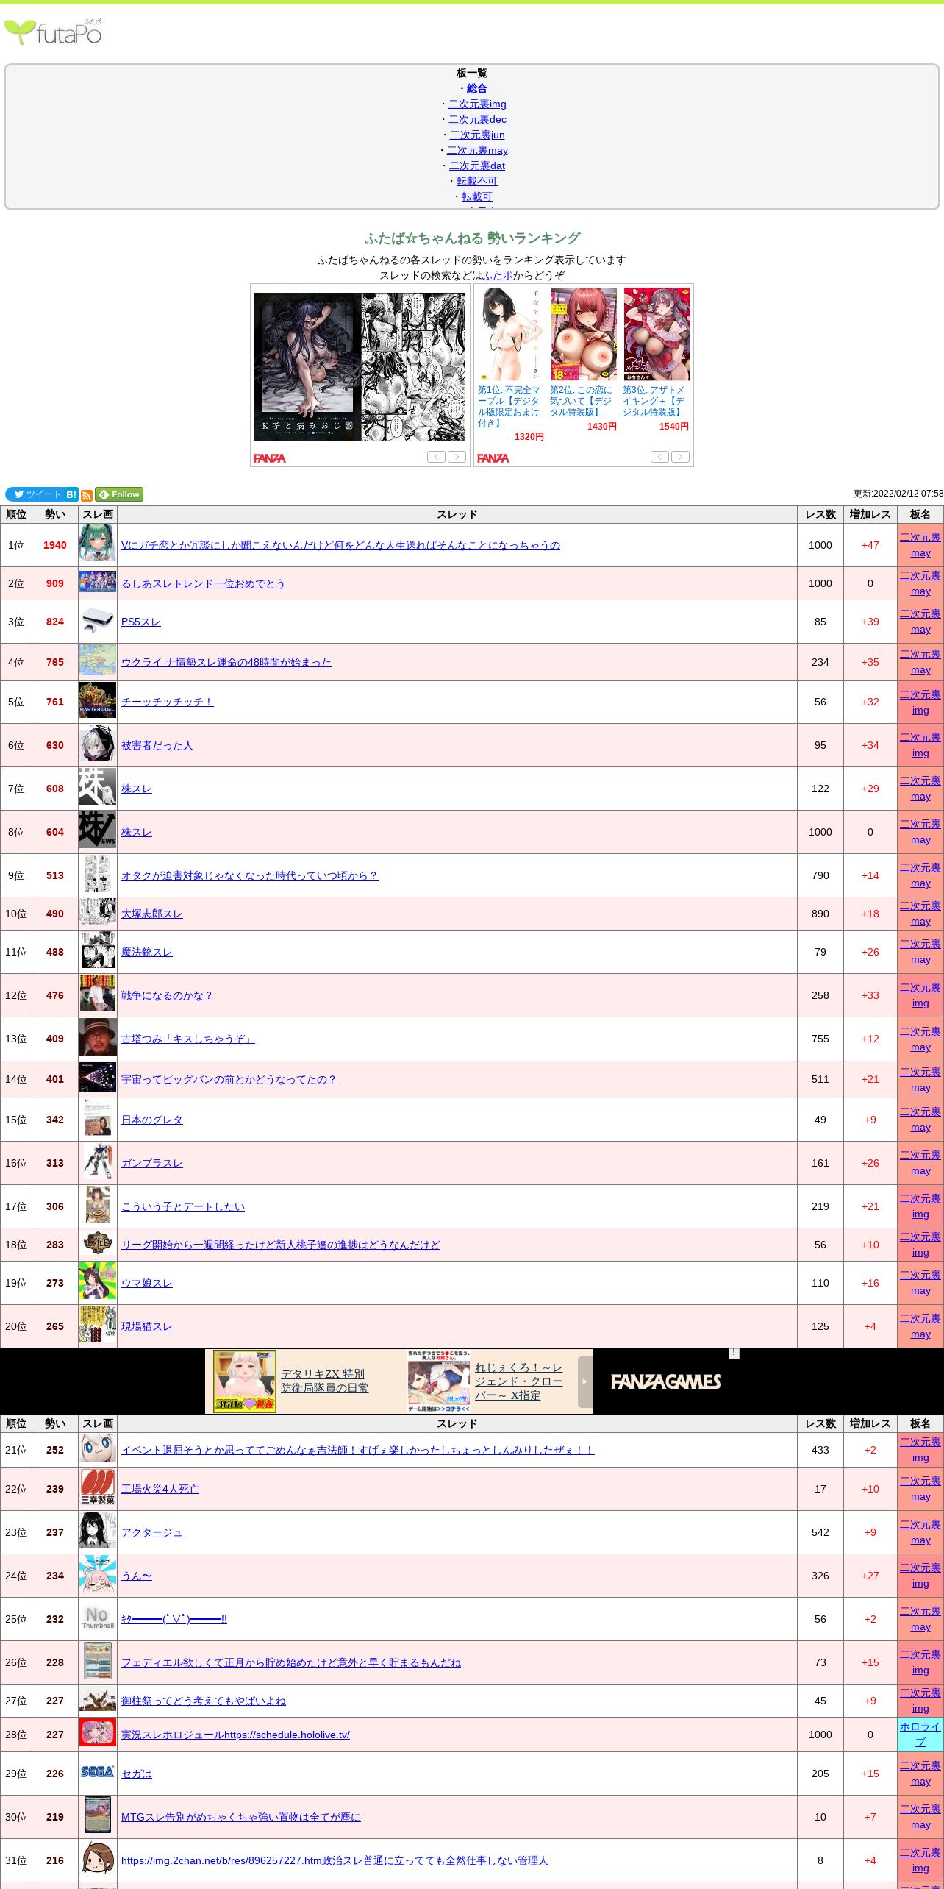
Task: Click FANZA ad 第1位: 不完全マーブル
Action: pos(509,406)
